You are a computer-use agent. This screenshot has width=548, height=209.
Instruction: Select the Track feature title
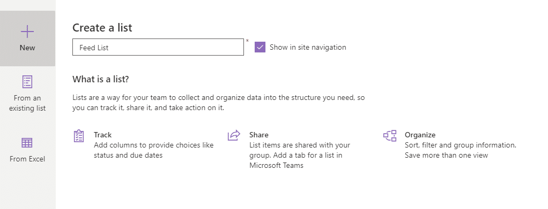(103, 135)
